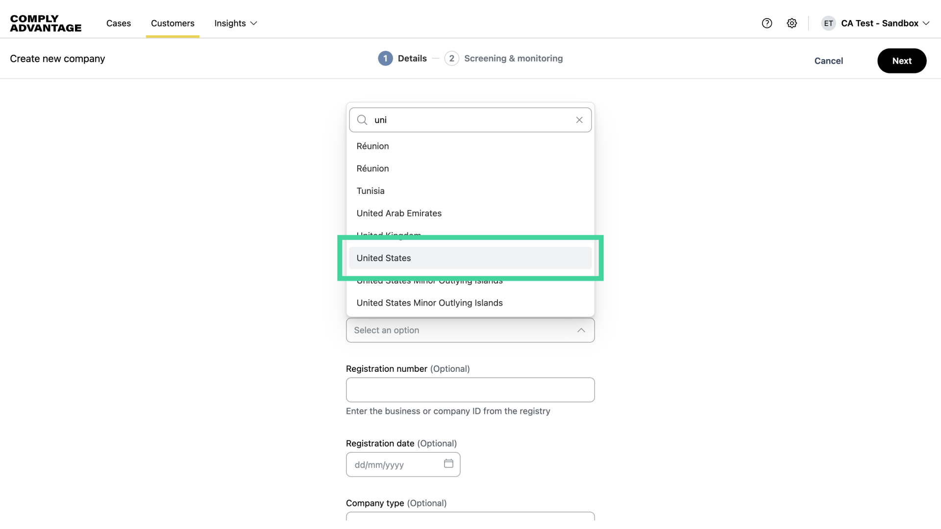Click step 1 Details indicator
The width and height of the screenshot is (941, 529).
pyautogui.click(x=385, y=58)
